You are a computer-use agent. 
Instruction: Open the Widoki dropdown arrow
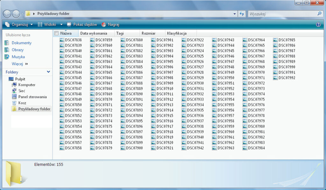click(x=62, y=25)
